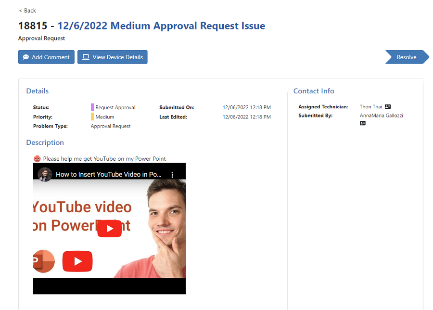
Task: Click the Details section heading
Action: [37, 91]
